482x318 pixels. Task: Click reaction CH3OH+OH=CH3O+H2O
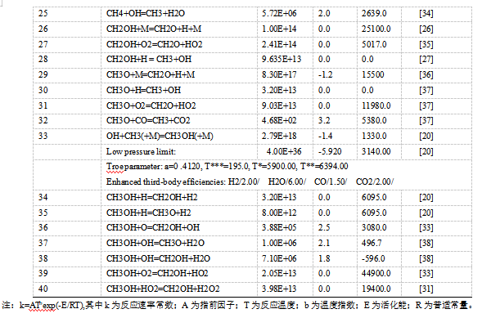[155, 243]
